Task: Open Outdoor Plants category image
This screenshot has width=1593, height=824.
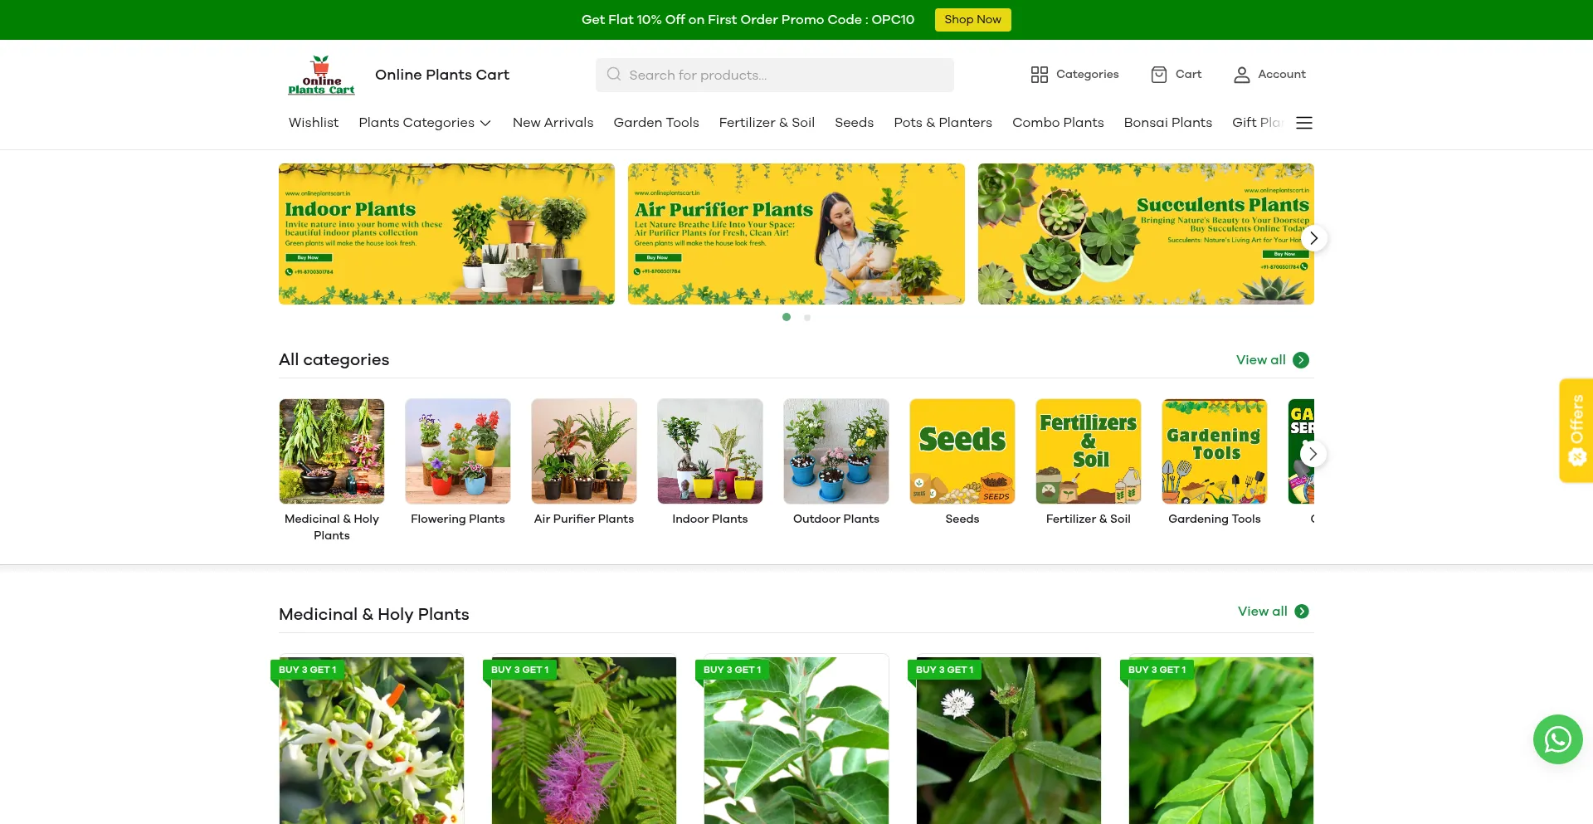Action: point(836,451)
